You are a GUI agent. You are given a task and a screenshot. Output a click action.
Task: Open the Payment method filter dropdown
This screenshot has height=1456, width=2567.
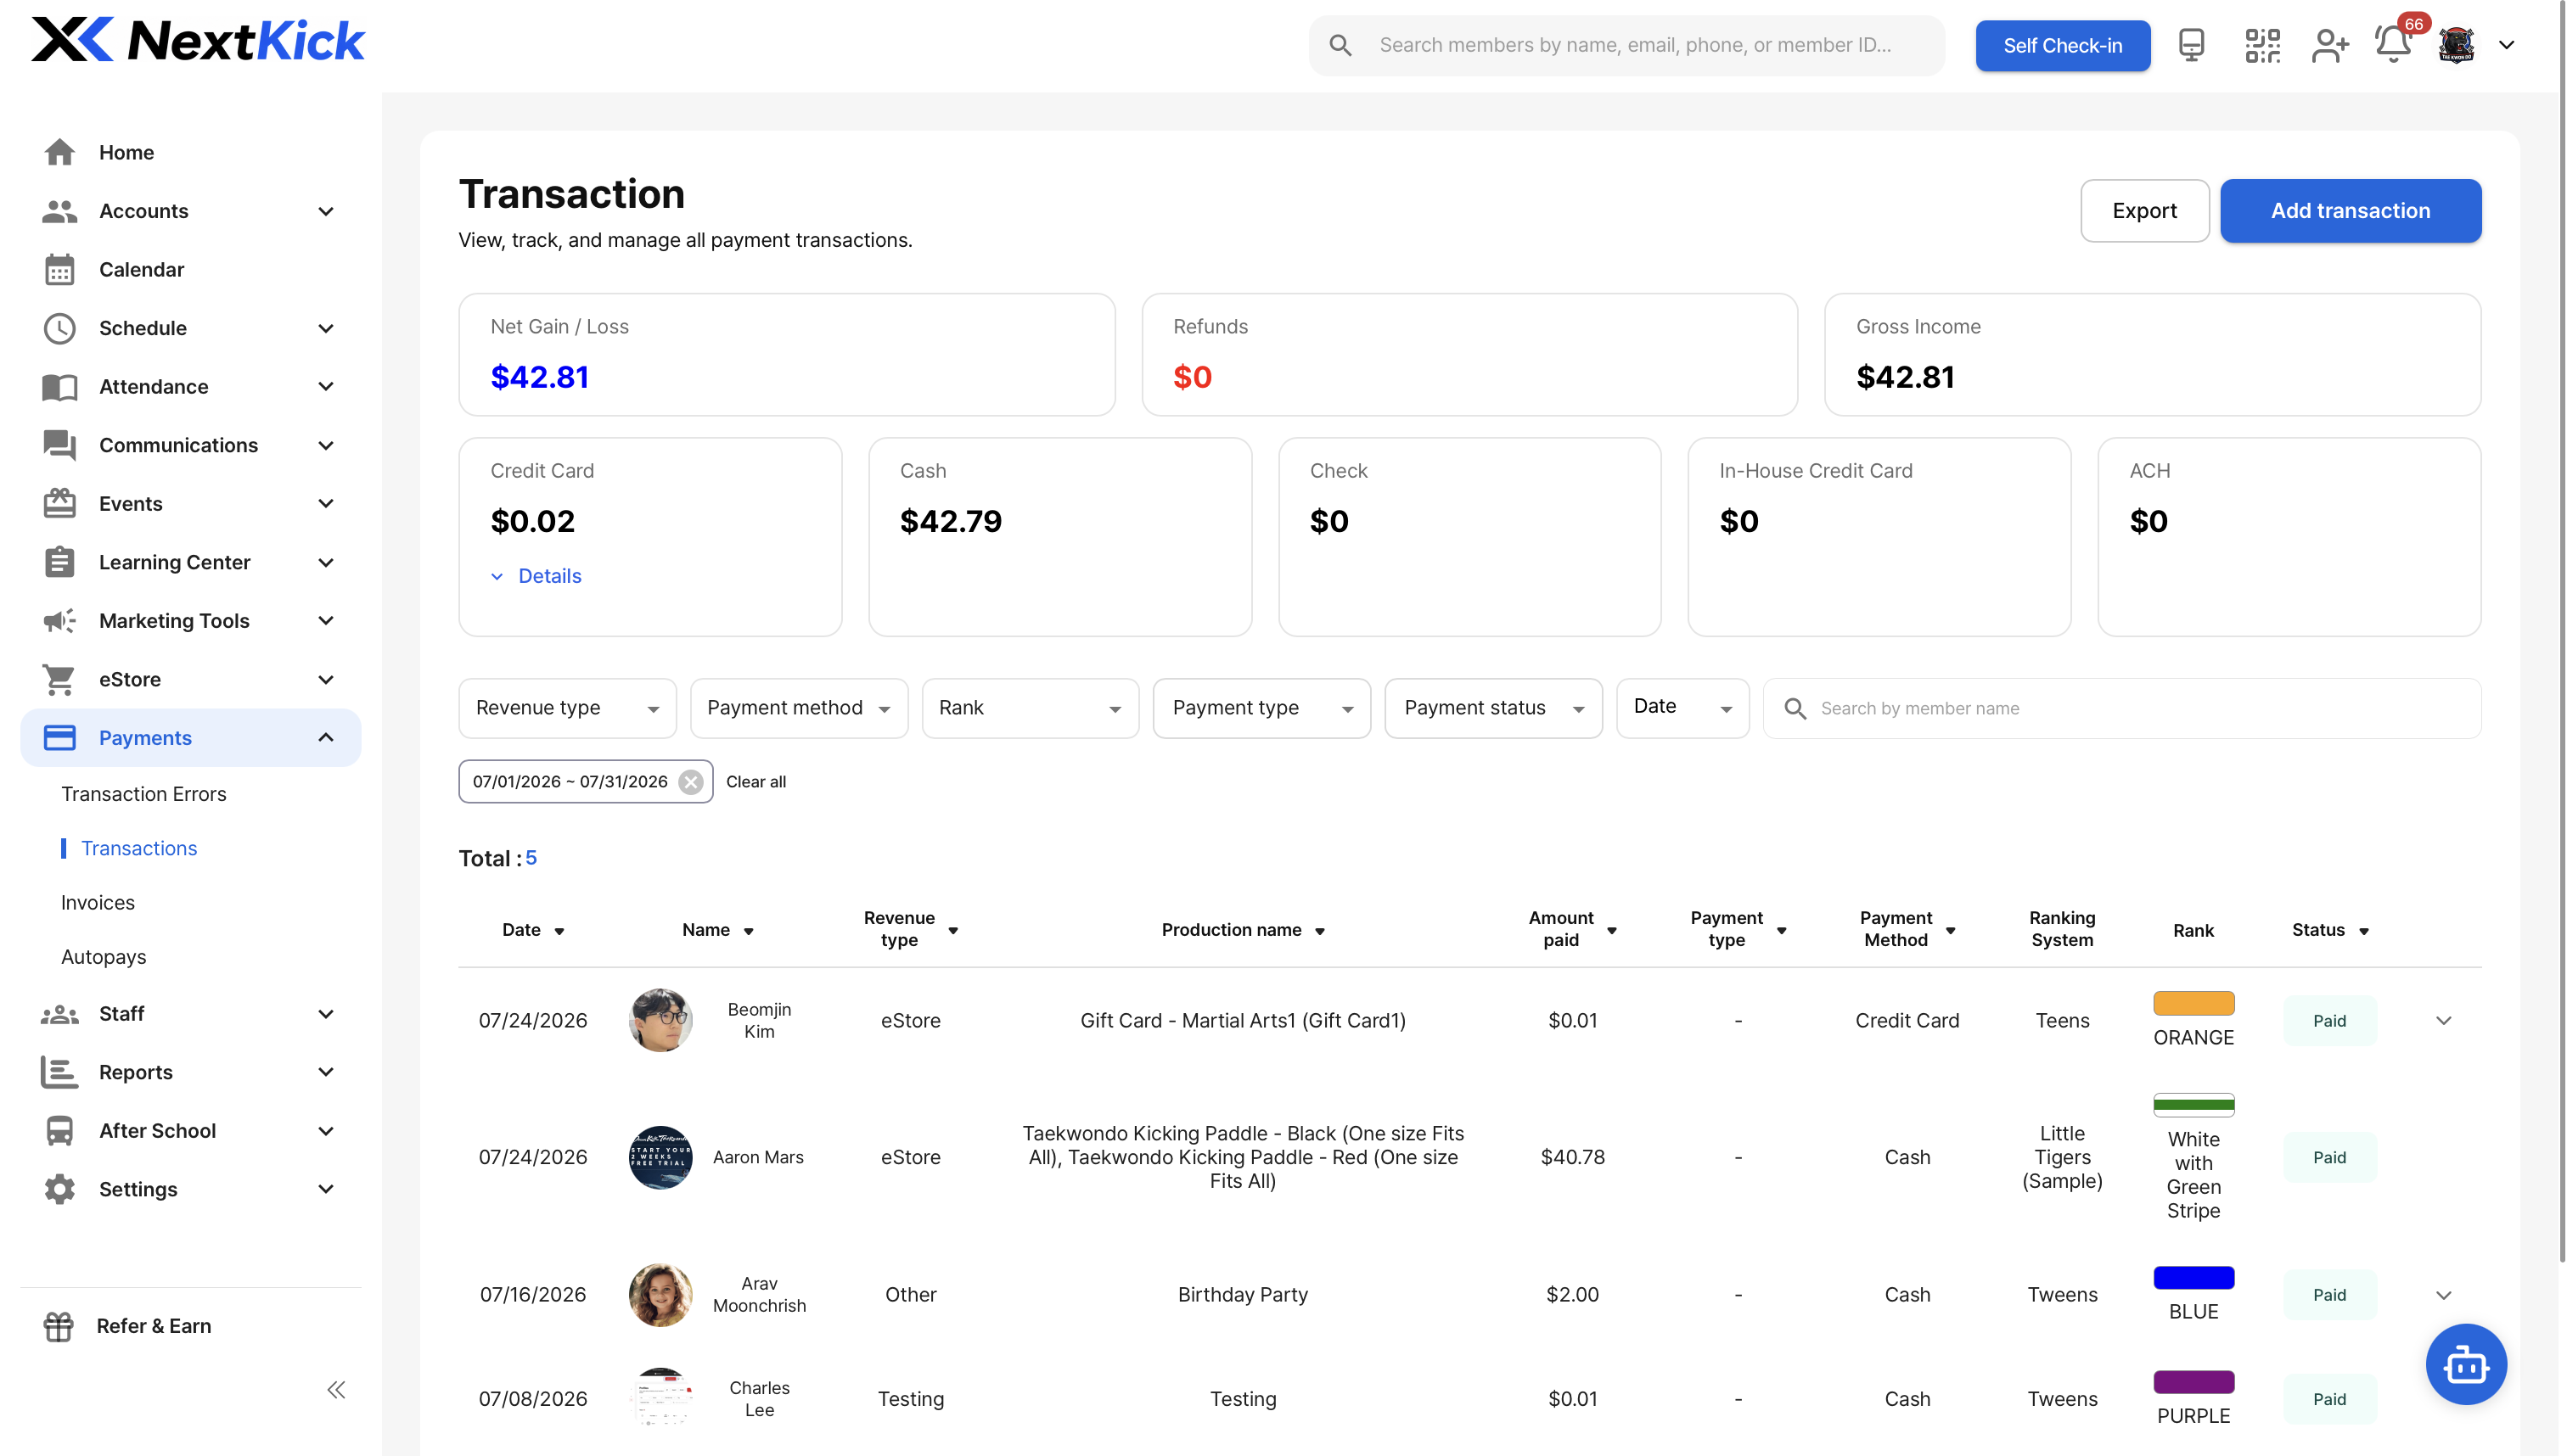click(x=798, y=708)
